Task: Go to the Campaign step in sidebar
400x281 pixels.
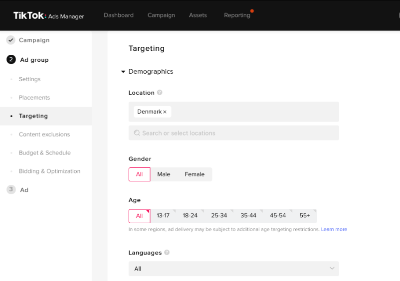Action: point(34,40)
